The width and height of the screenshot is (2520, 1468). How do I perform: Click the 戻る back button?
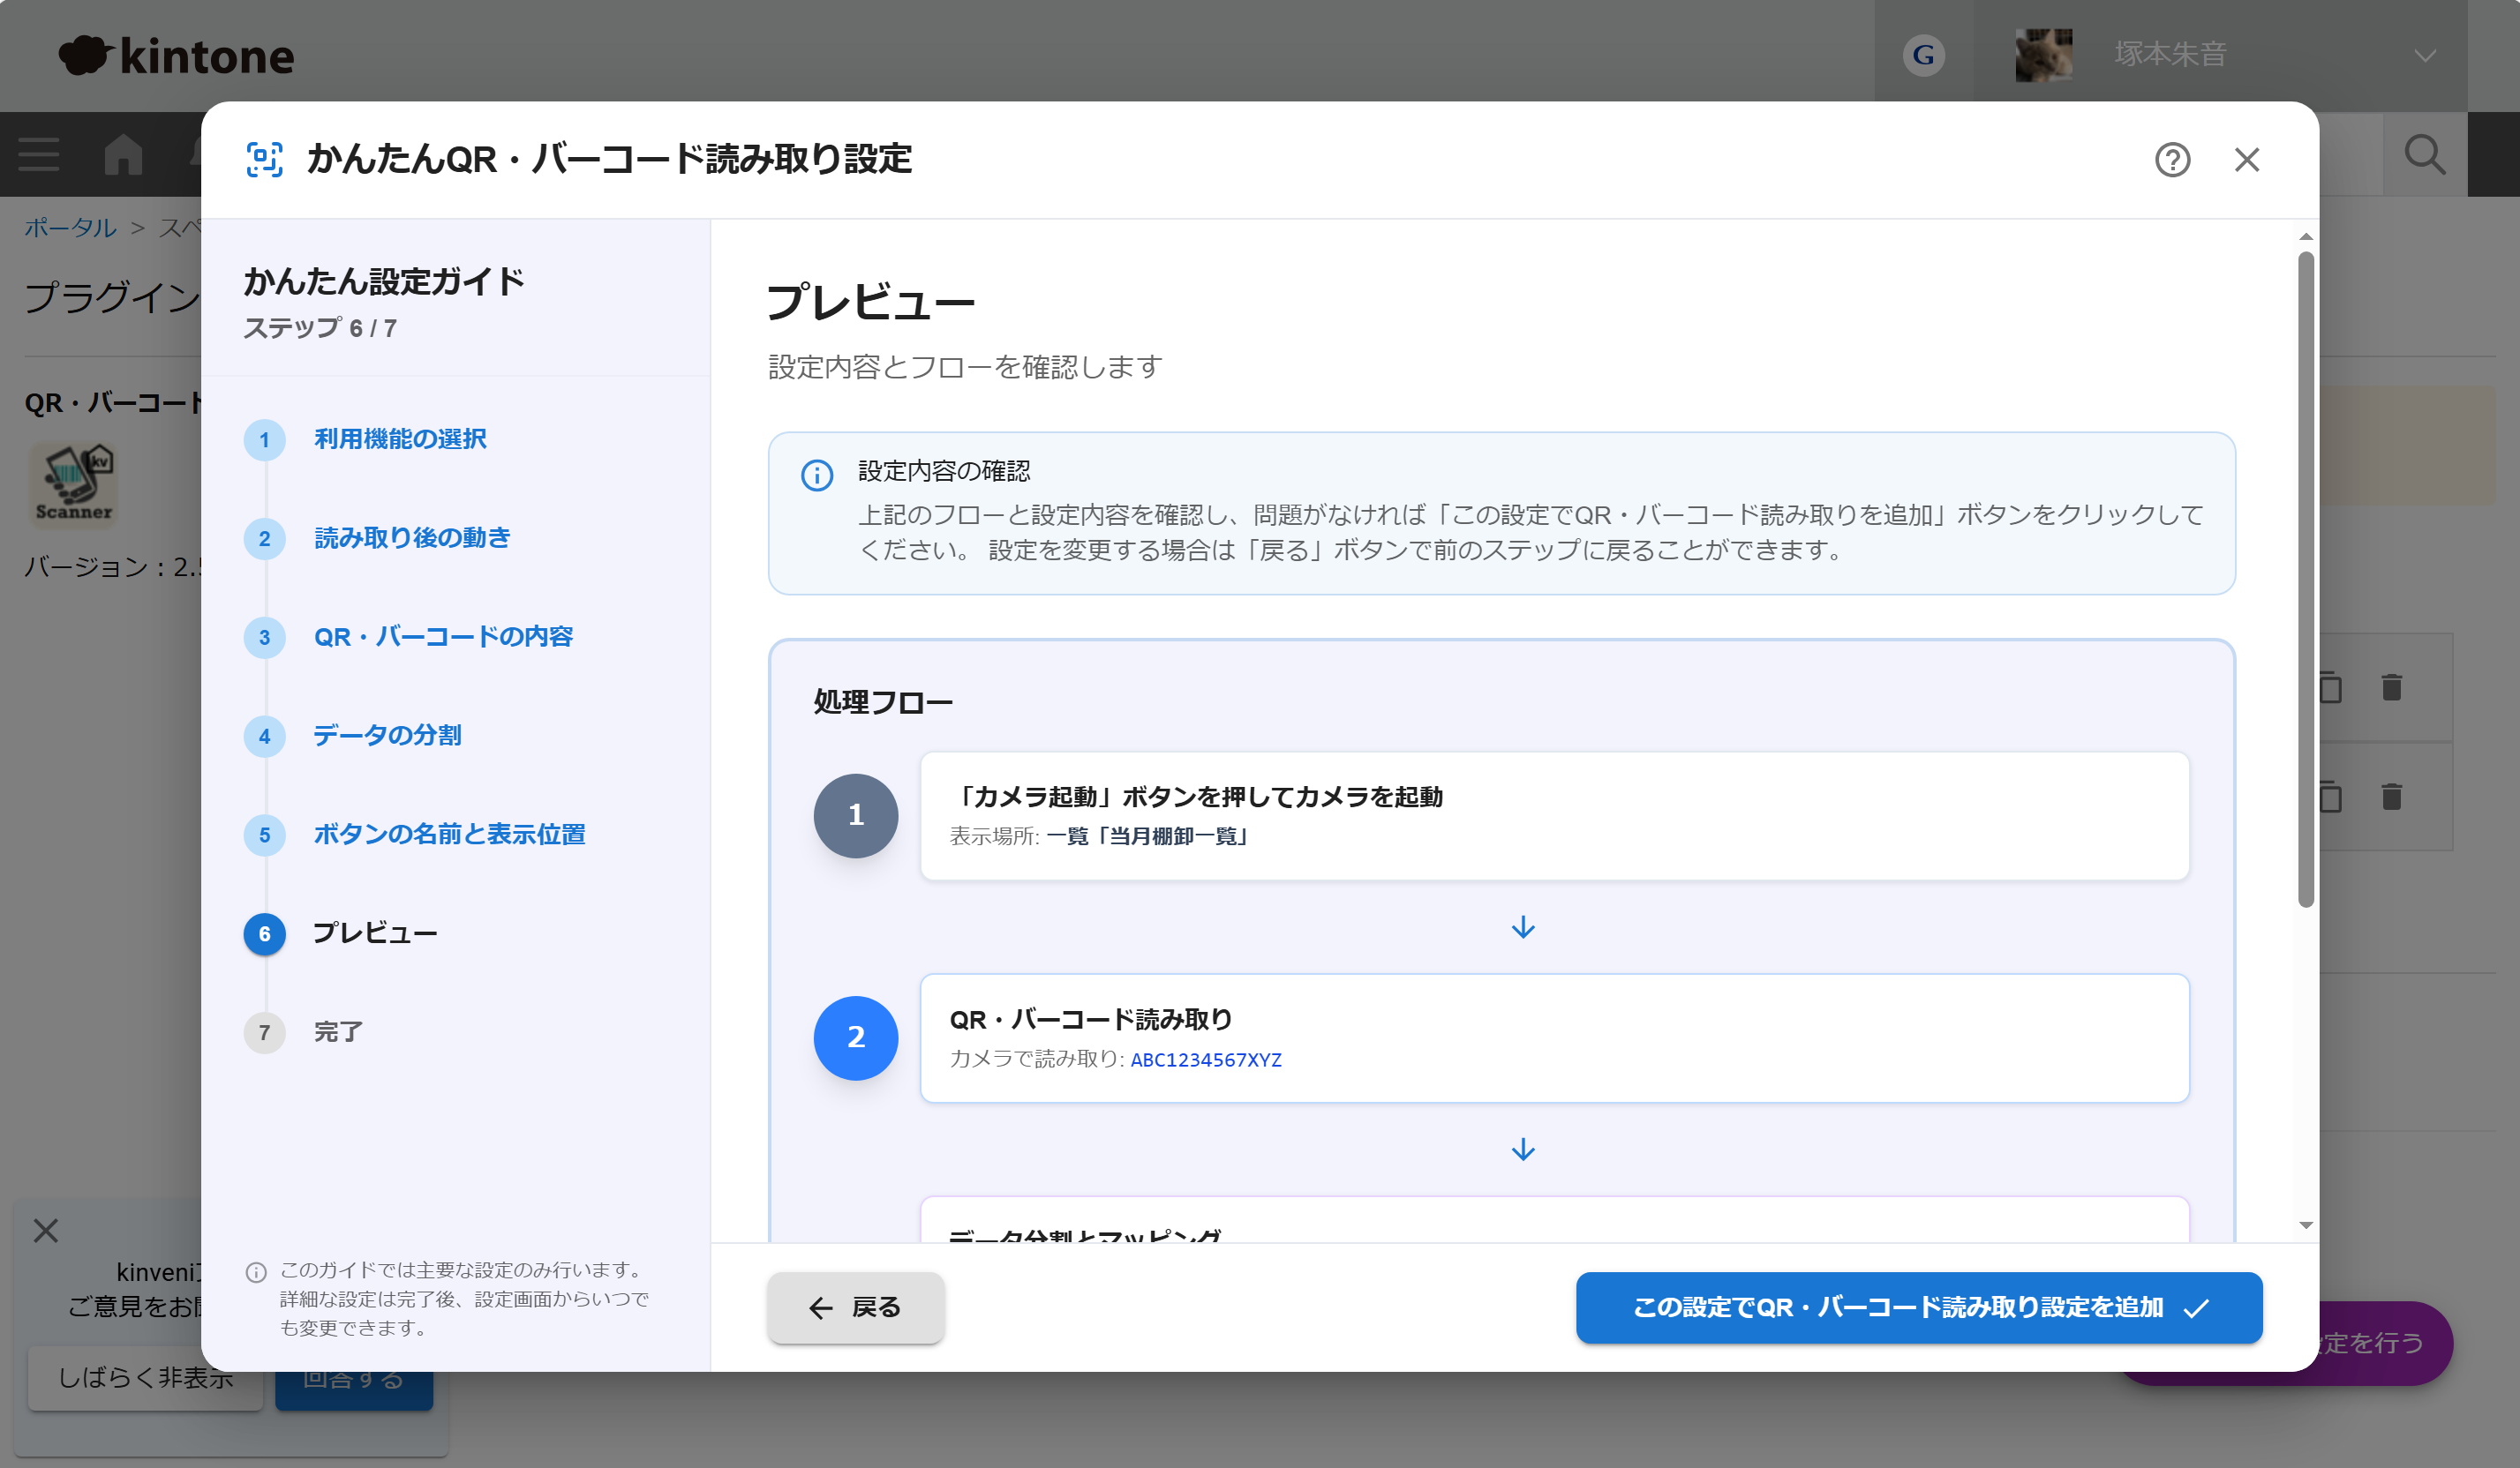click(855, 1307)
